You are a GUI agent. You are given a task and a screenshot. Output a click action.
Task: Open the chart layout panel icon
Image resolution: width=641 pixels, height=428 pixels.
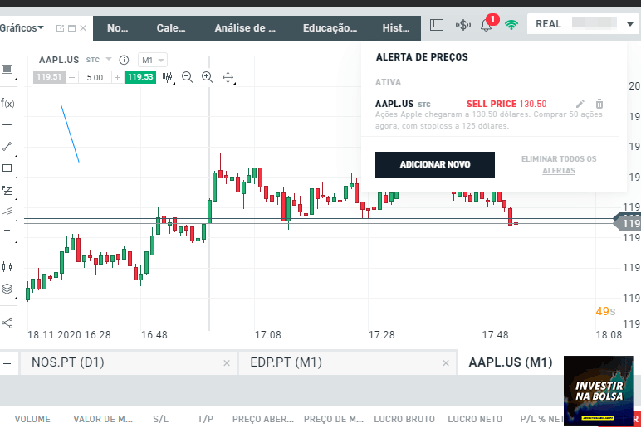(x=437, y=25)
